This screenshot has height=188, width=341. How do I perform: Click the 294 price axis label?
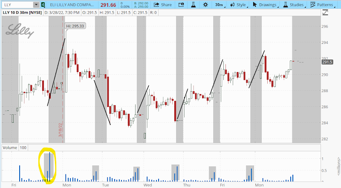[325, 43]
